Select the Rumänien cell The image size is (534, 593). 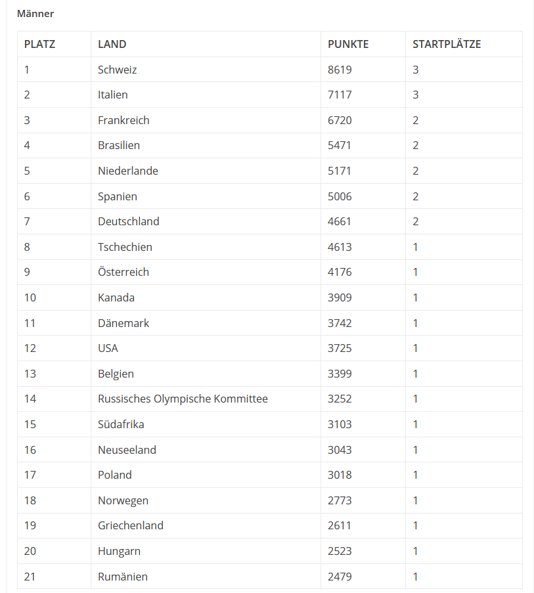[x=123, y=577]
